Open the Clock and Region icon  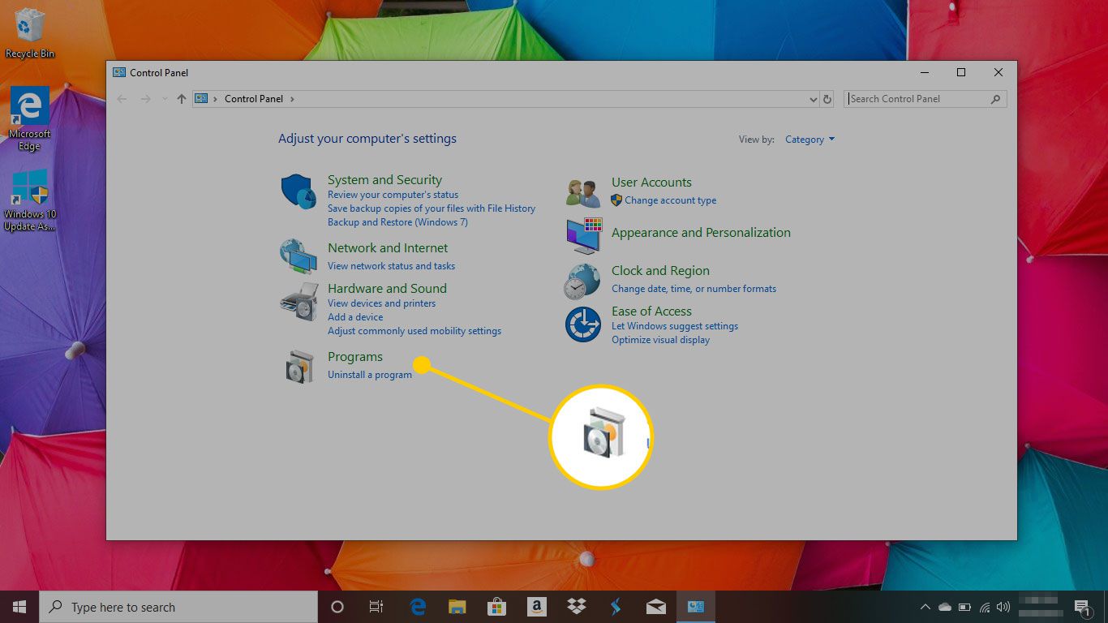click(x=582, y=281)
